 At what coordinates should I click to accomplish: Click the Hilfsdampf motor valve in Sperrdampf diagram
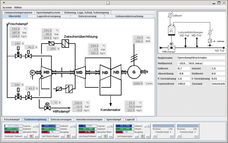(x=172, y=46)
